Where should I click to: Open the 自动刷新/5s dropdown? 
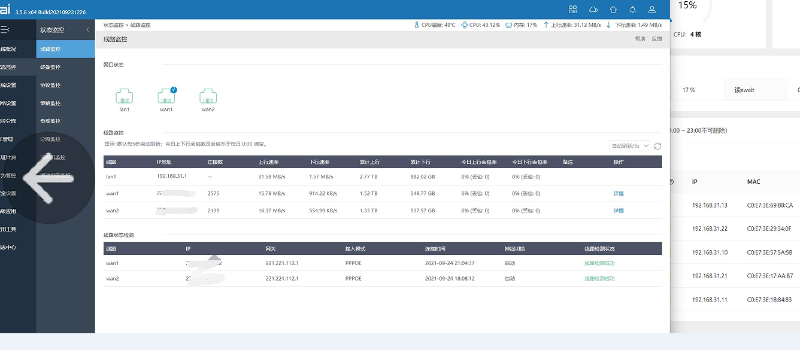629,146
